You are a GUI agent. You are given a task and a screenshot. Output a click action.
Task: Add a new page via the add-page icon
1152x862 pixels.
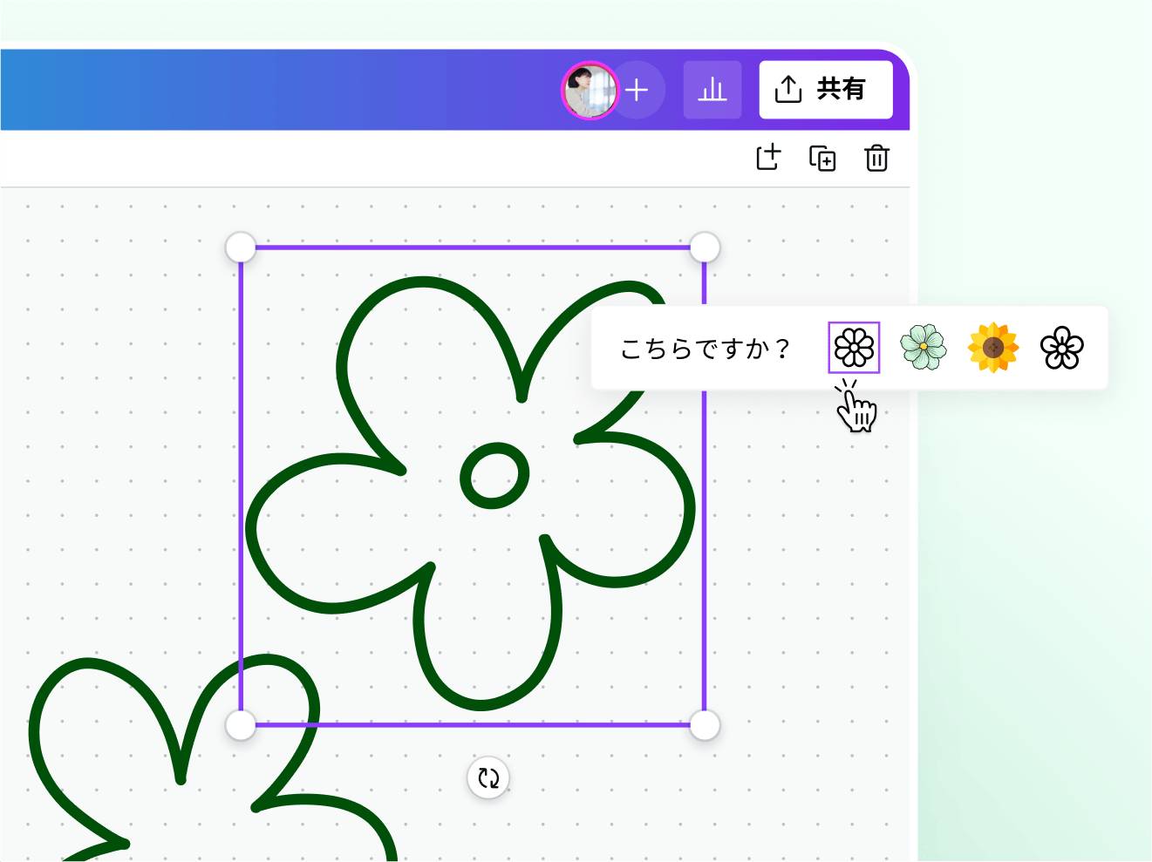[768, 159]
